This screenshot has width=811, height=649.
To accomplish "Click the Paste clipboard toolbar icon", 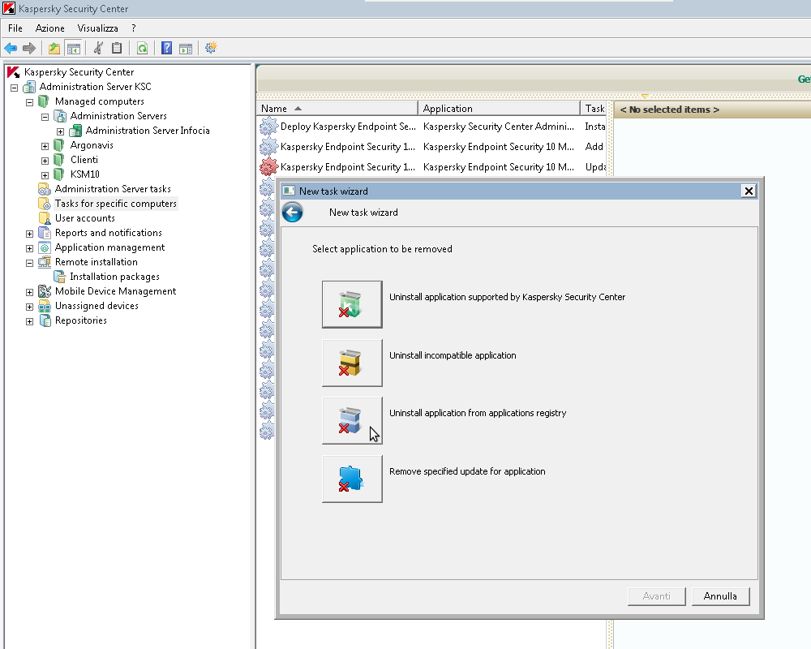I will [117, 48].
